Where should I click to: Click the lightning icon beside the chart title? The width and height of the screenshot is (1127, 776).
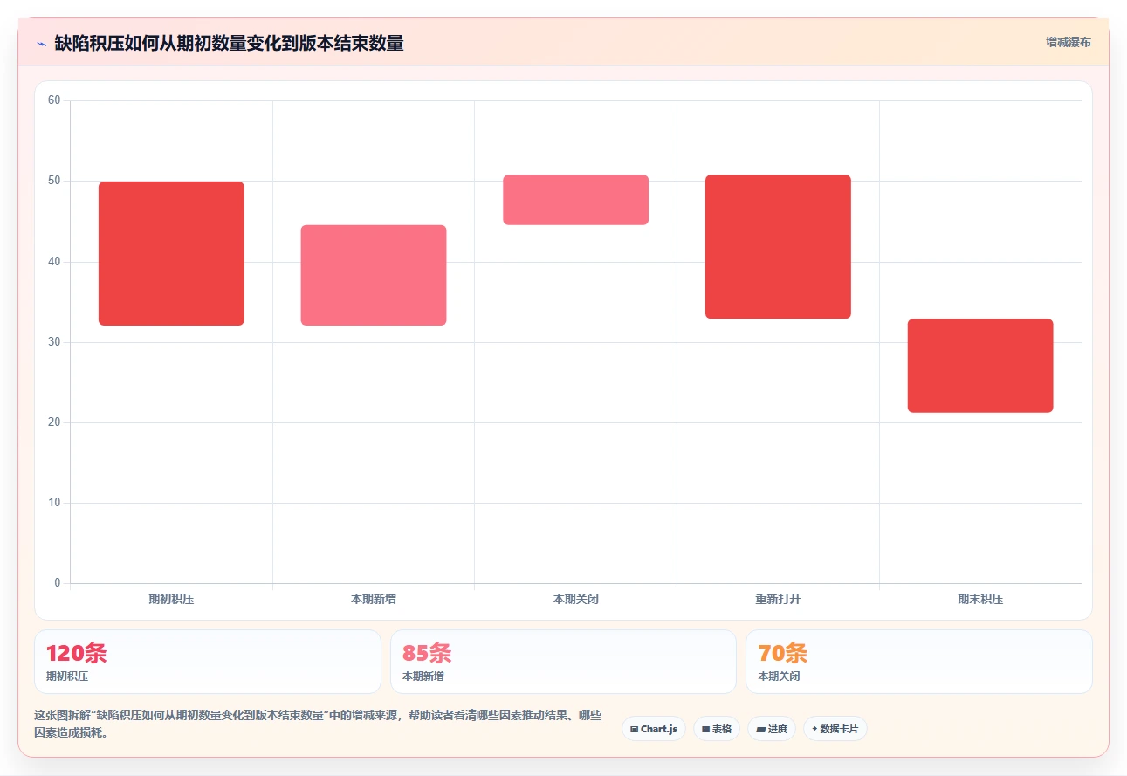point(41,44)
